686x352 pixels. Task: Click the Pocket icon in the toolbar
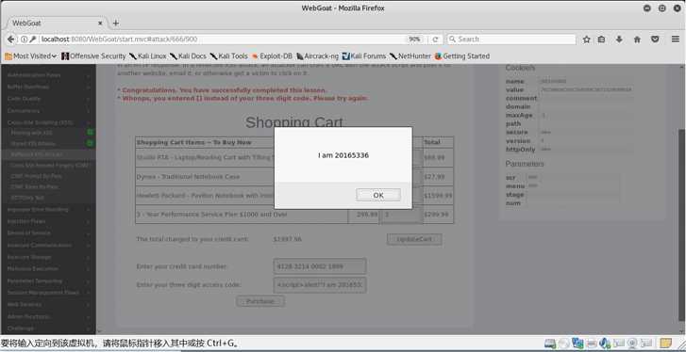(655, 40)
